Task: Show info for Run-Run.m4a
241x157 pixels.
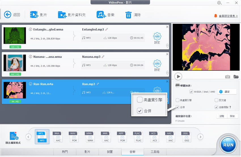Action: click(30, 84)
